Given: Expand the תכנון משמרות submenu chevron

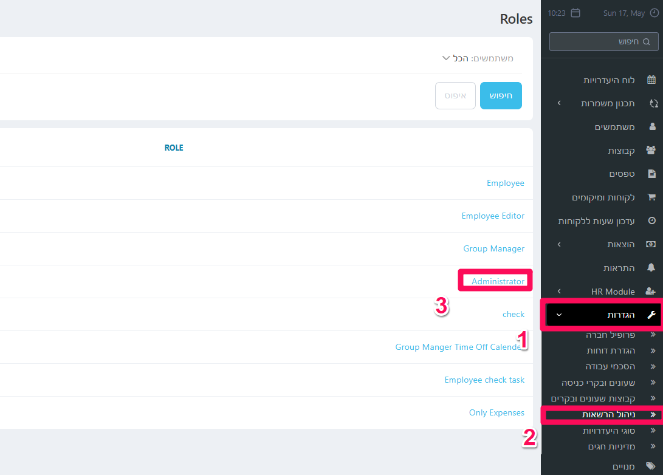Looking at the screenshot, I should click(559, 103).
